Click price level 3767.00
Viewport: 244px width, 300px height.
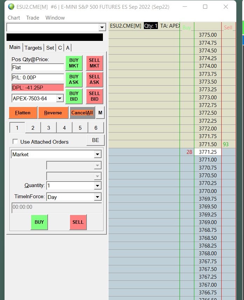tap(208, 285)
